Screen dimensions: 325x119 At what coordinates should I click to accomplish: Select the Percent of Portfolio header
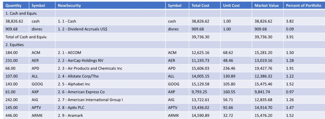click(304, 6)
